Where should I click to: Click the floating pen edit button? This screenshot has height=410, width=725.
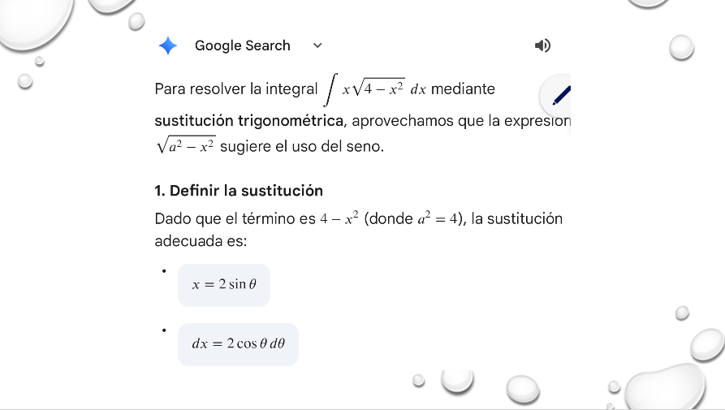point(559,96)
